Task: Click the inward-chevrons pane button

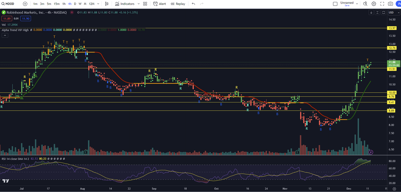Action: click(378, 12)
